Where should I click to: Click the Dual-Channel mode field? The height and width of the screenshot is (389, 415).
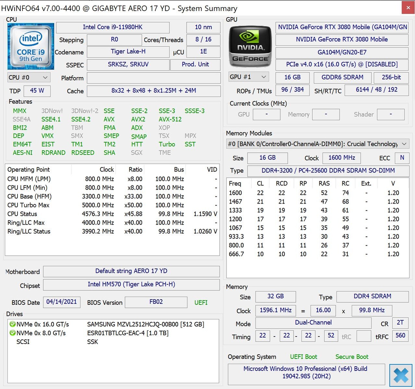(313, 323)
